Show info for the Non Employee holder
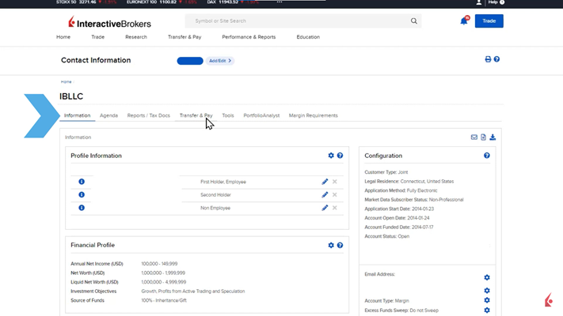 (x=82, y=208)
